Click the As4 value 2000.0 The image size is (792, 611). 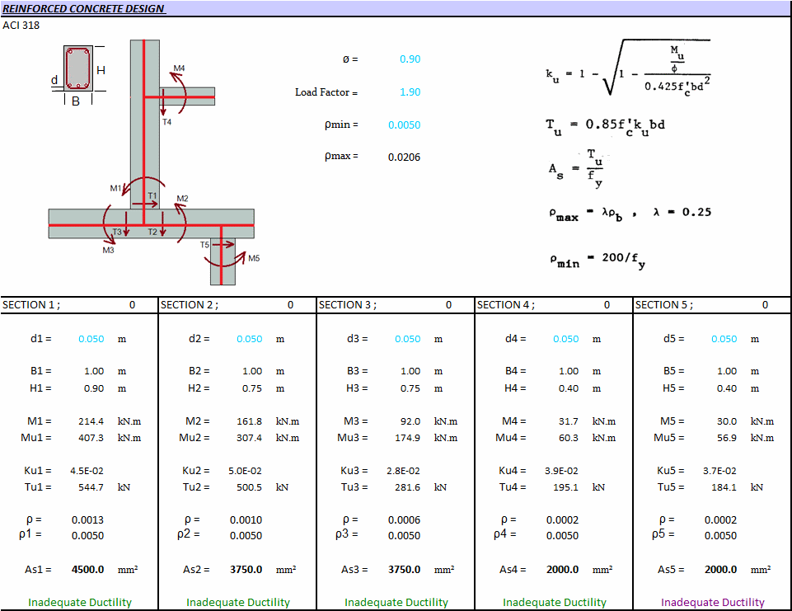click(x=563, y=570)
